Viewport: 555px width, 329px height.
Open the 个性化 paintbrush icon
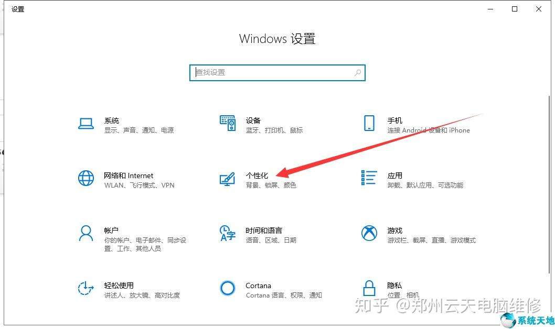coord(227,179)
